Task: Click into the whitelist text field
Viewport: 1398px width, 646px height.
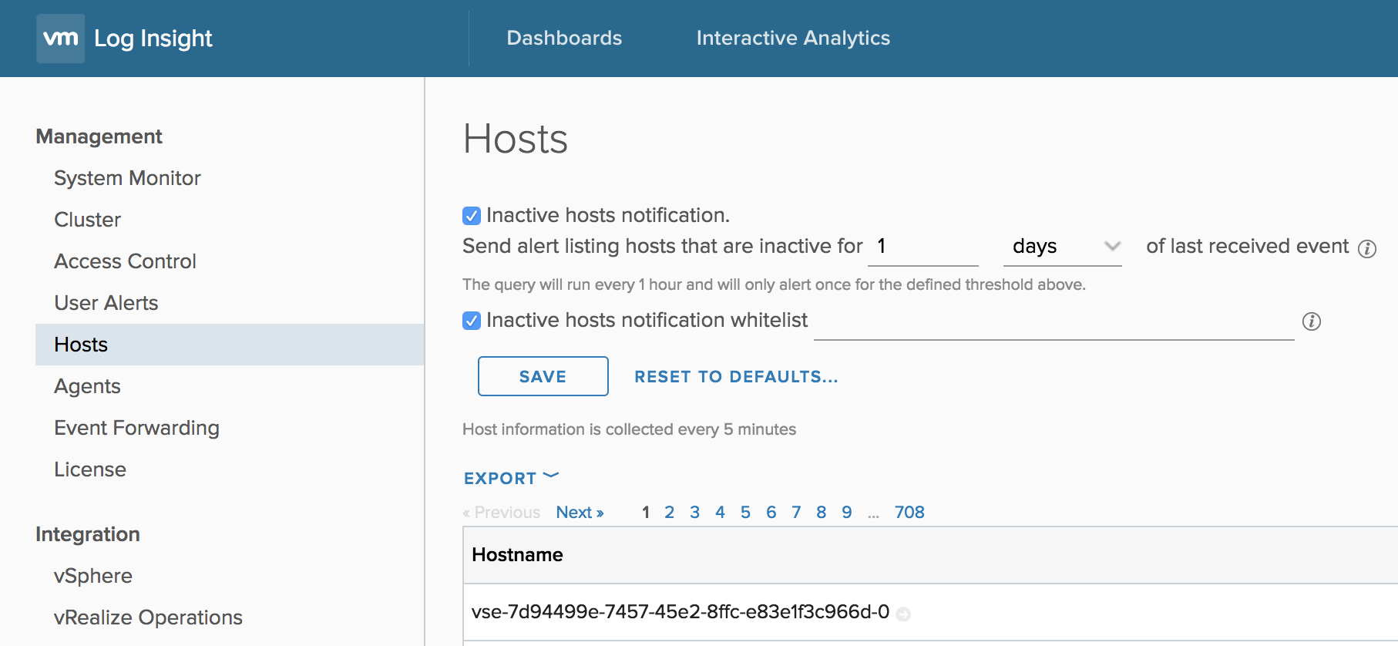Action: tap(1053, 322)
